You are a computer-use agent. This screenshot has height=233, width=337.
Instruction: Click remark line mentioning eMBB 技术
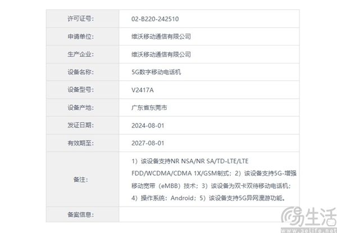tap(211, 186)
